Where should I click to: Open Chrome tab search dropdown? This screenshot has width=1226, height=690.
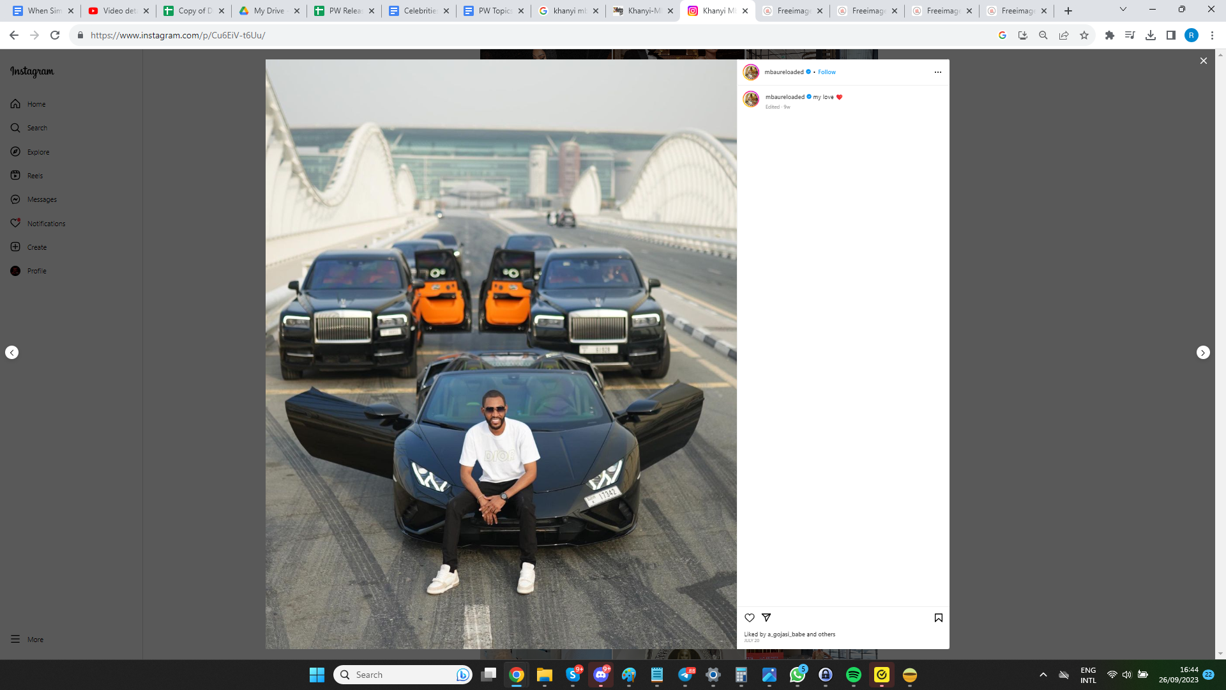(1123, 10)
